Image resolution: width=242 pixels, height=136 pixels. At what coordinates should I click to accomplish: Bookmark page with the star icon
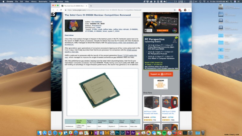coord(175,10)
